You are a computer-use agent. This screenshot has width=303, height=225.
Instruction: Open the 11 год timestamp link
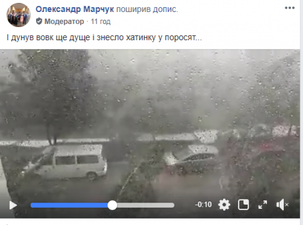[101, 21]
